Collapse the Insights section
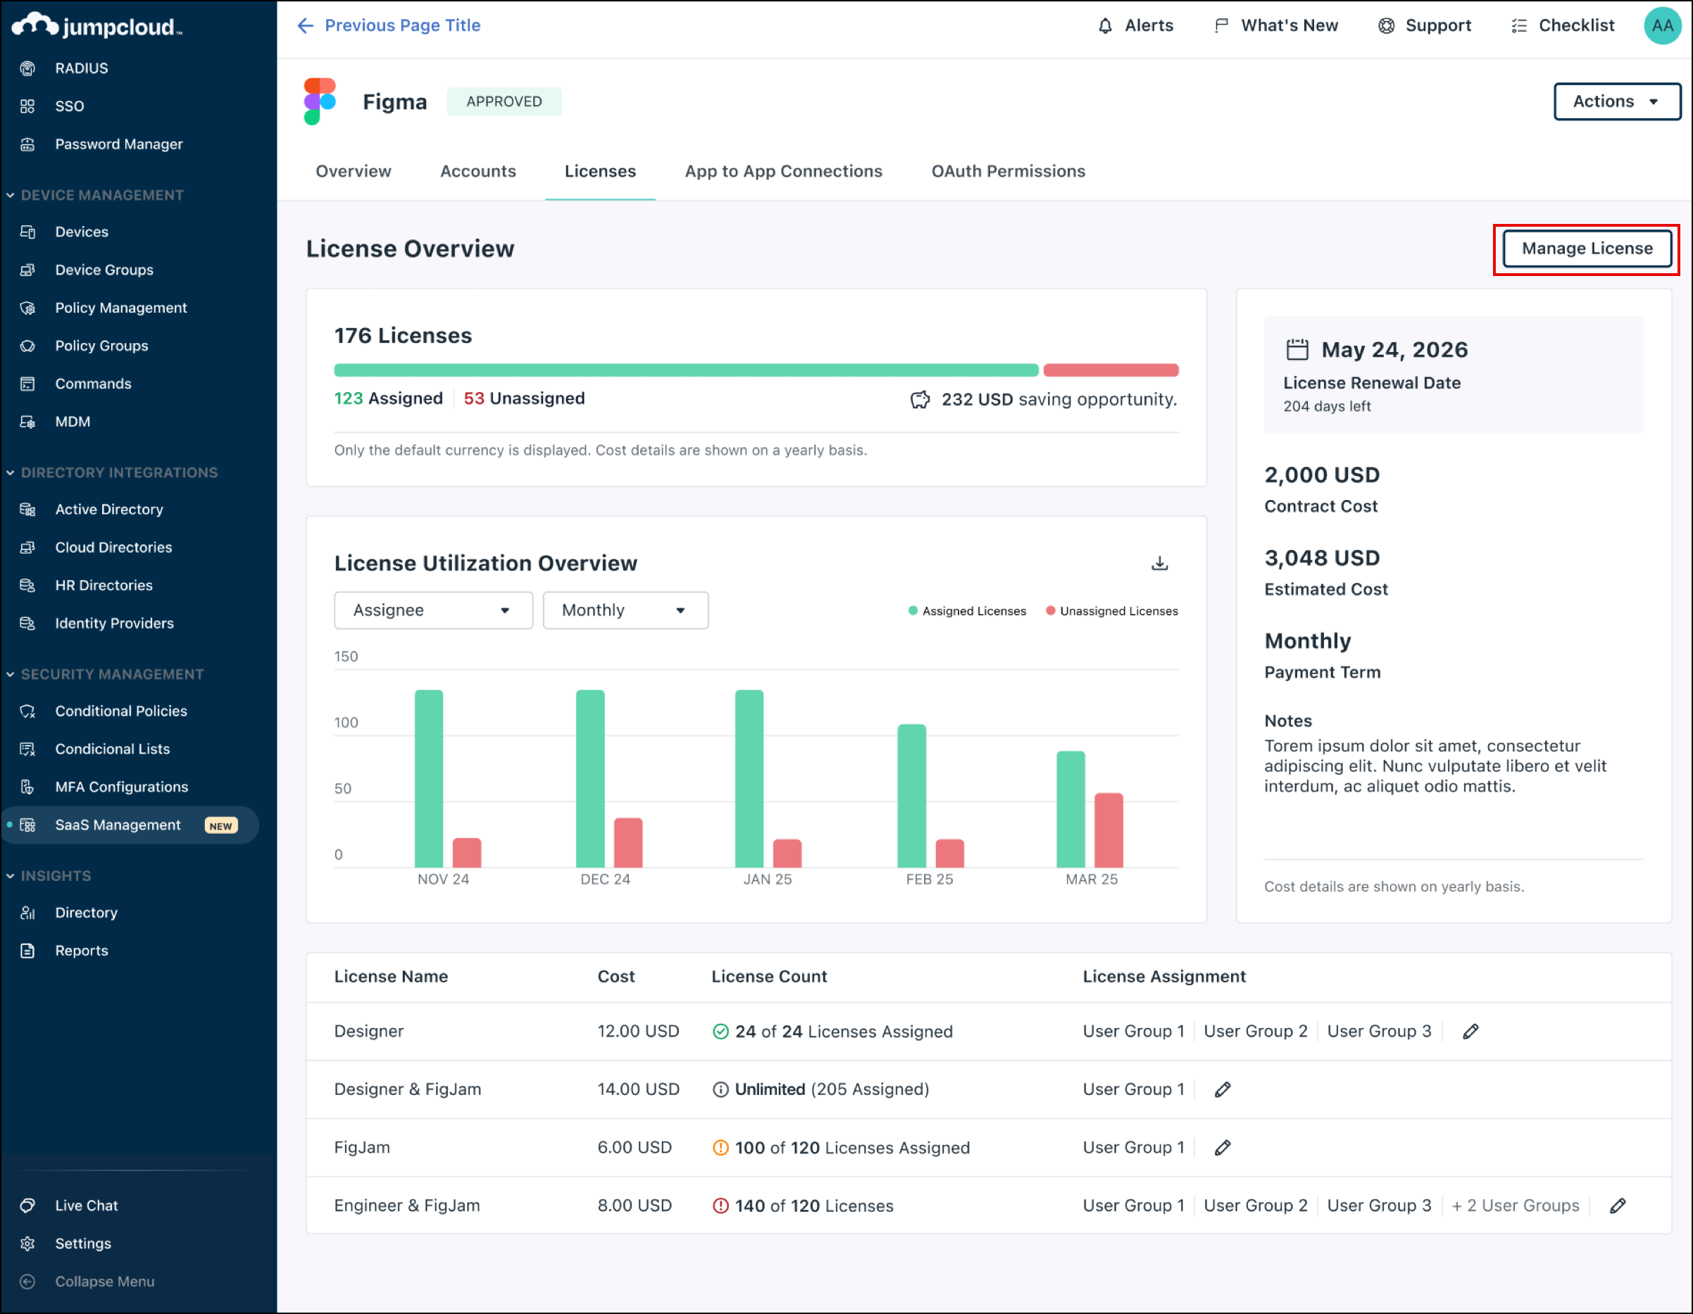This screenshot has height=1314, width=1693. (x=10, y=876)
